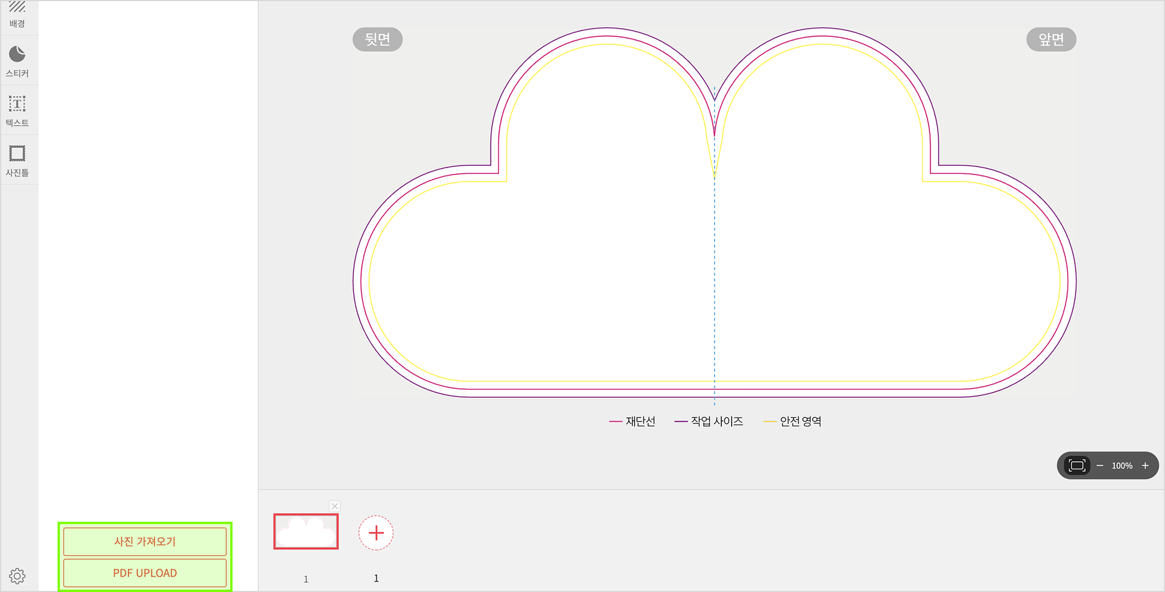Viewport: 1165px width, 592px height.
Task: Click the 뒷면 back side label
Action: coord(378,39)
